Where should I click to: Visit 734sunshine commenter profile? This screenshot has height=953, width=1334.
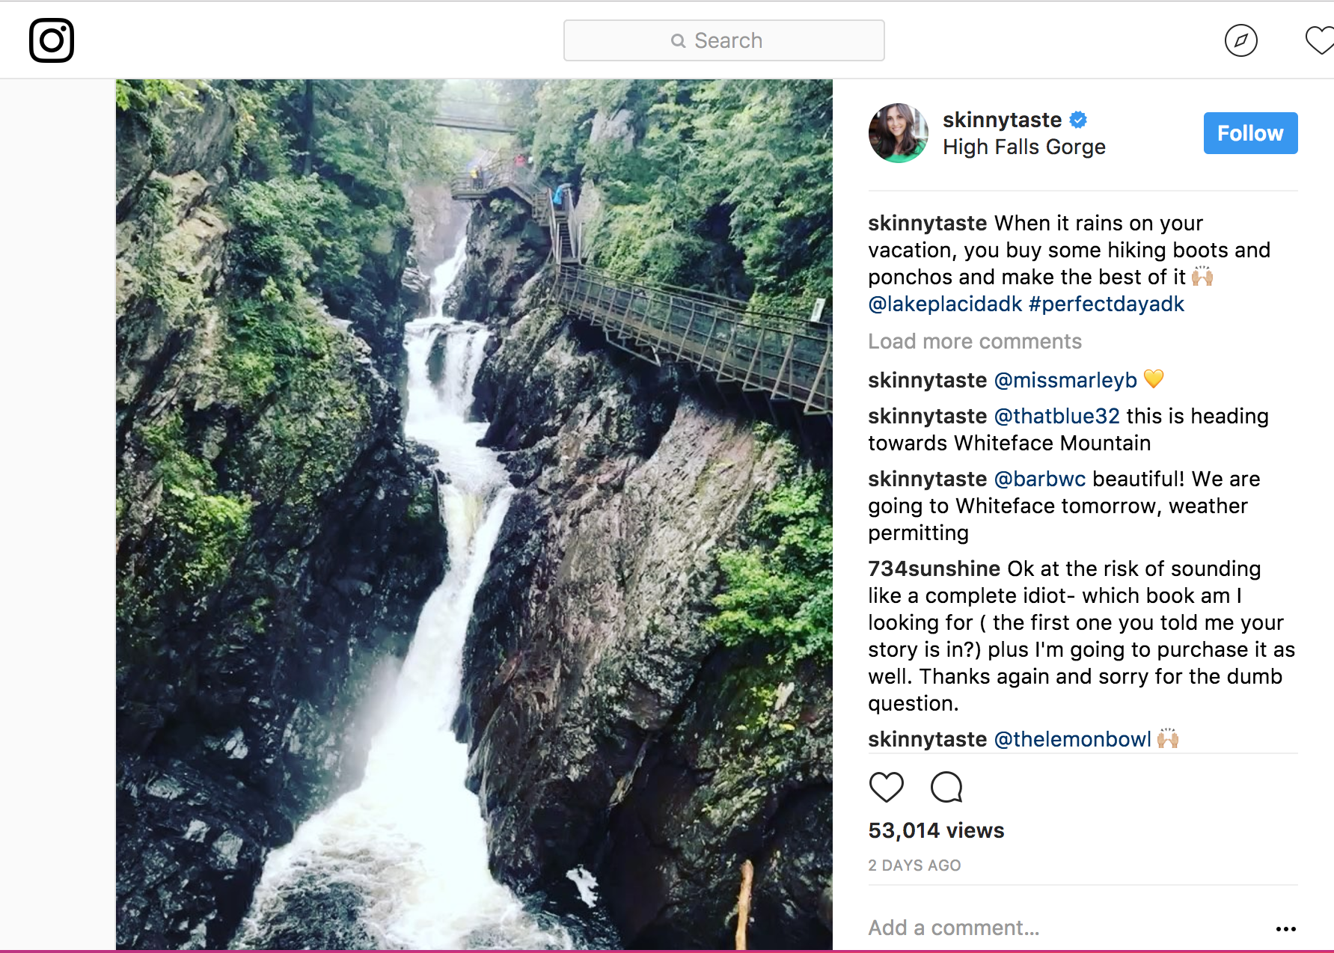(x=934, y=569)
